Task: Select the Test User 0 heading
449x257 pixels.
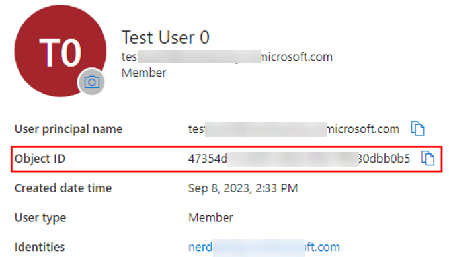Action: tap(165, 37)
